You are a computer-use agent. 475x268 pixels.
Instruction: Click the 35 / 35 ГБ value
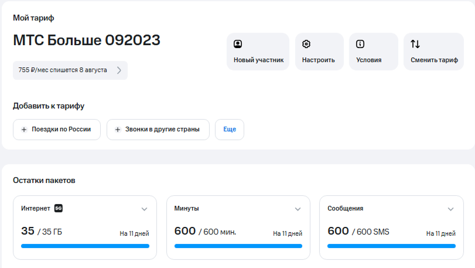[x=42, y=231]
